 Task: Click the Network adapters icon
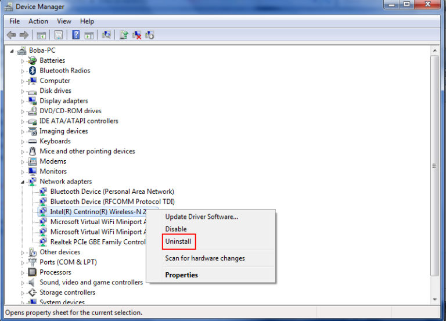(x=32, y=182)
